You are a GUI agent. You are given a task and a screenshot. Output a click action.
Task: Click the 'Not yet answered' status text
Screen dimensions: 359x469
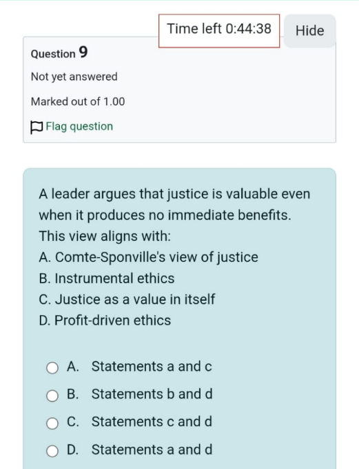tap(74, 77)
